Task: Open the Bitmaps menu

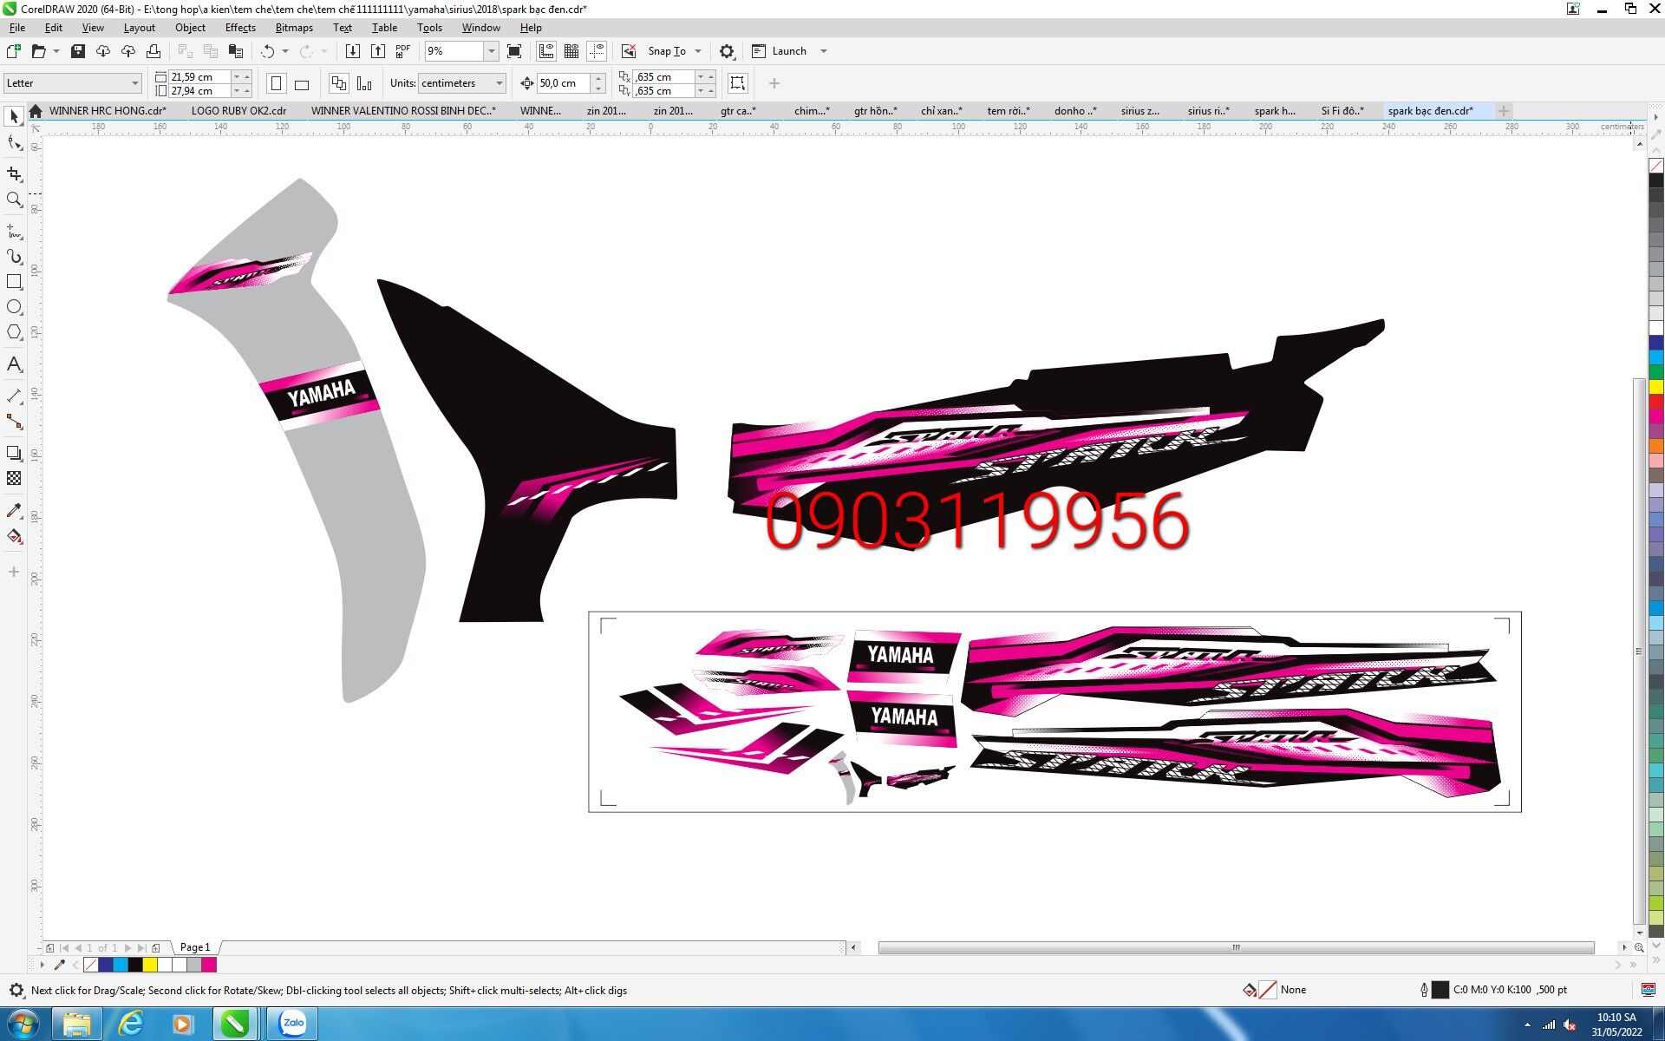Action: 294,28
